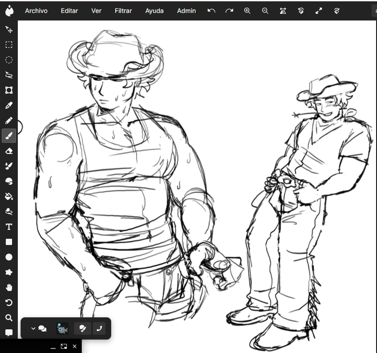Open the Magma logo home menu
Screen dimensions: 377x353
9,11
